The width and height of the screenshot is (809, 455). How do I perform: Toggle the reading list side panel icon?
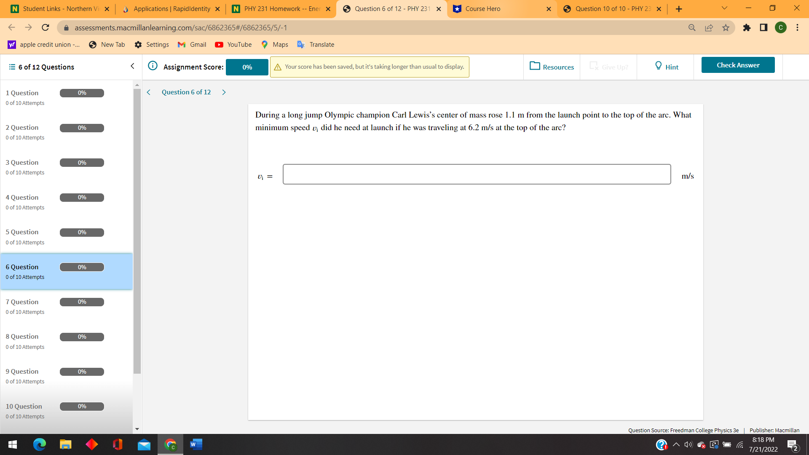[763, 27]
